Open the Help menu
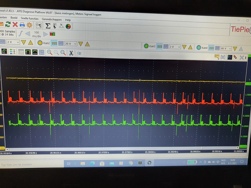 (x=68, y=20)
